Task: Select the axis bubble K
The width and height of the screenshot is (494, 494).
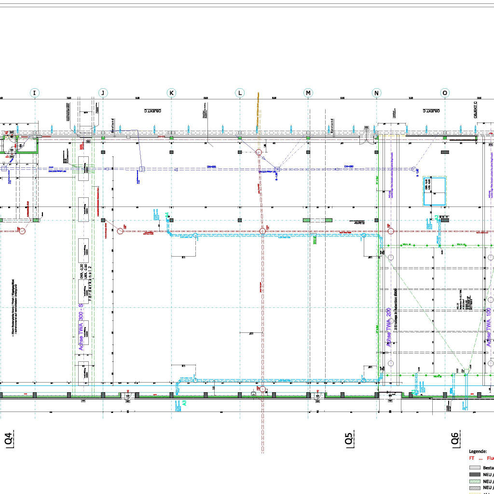Action: [x=171, y=93]
